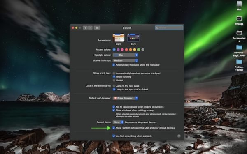
Task: Choose the red accent colour
Action: click(126, 50)
